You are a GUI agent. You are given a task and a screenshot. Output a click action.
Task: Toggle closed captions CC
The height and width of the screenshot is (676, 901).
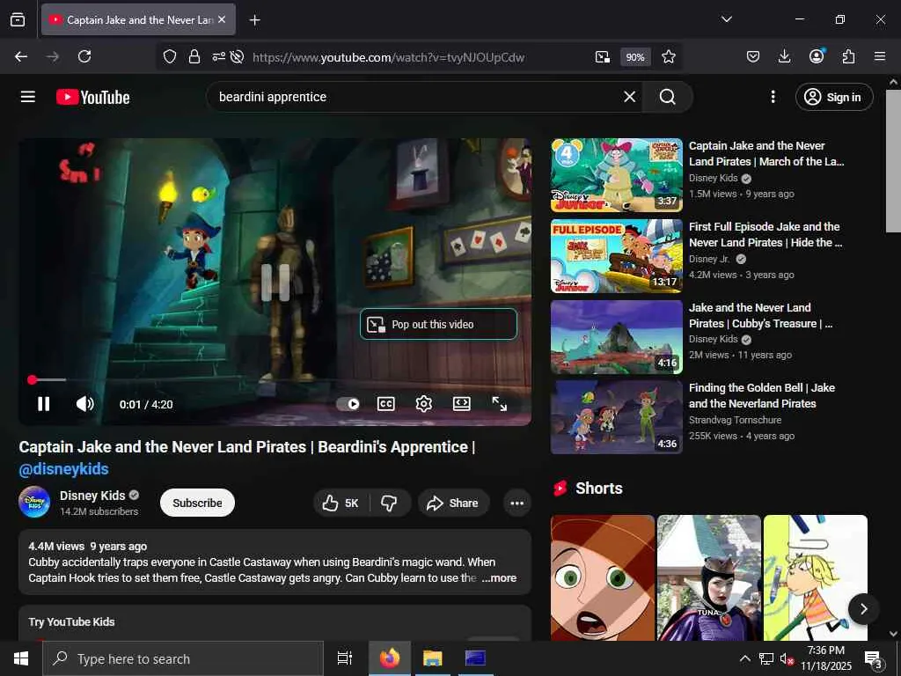(385, 404)
